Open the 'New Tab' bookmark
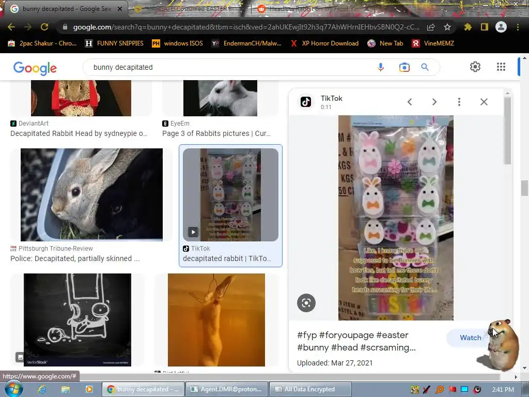The width and height of the screenshot is (529, 397). [385, 43]
